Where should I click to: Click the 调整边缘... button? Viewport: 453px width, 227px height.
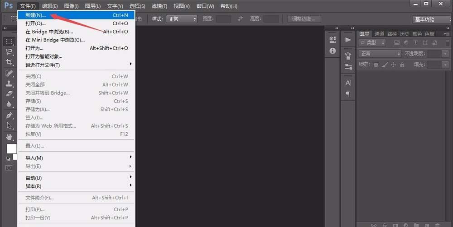click(304, 19)
